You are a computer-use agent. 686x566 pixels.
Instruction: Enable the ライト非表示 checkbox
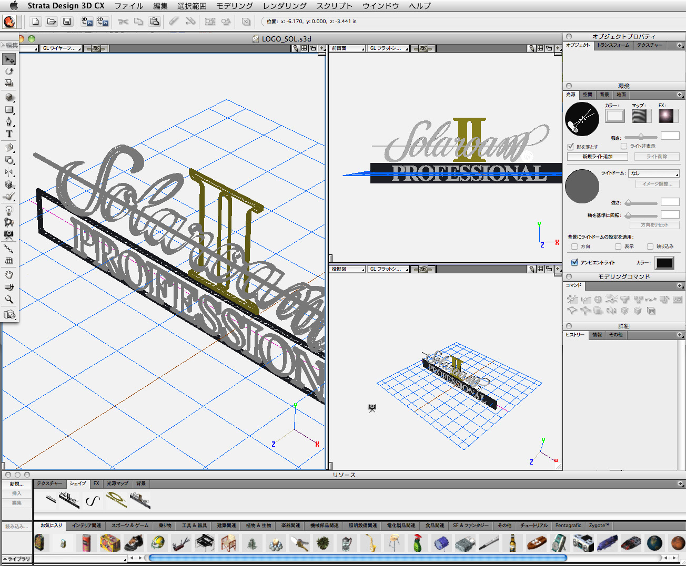(624, 146)
